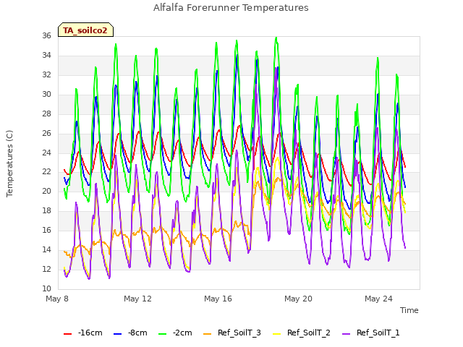Click the May 16 x-axis tick label
This screenshot has height=347, width=463.
[218, 299]
